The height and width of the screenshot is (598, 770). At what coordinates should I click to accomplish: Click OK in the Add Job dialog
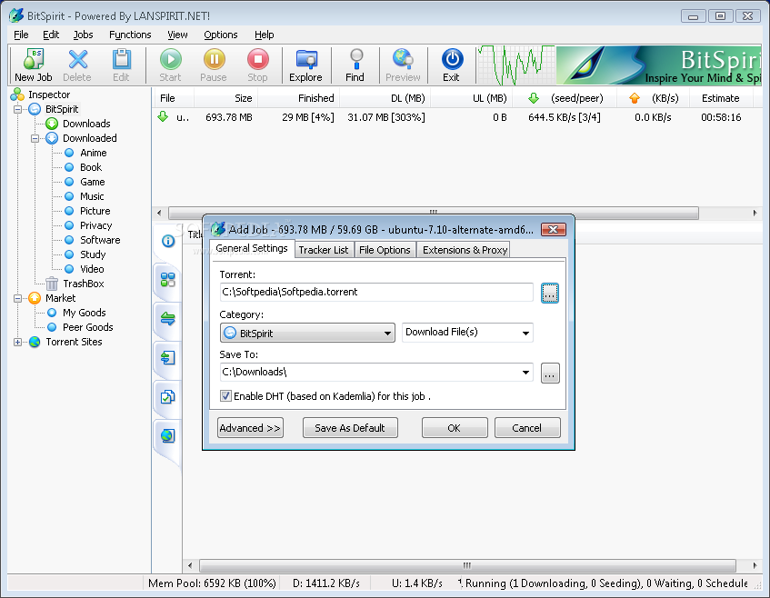(455, 428)
